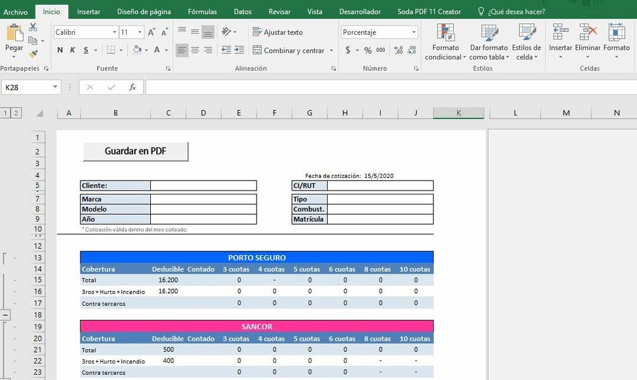
Task: Click ¿Qué desea hacer? search box
Action: 512,12
